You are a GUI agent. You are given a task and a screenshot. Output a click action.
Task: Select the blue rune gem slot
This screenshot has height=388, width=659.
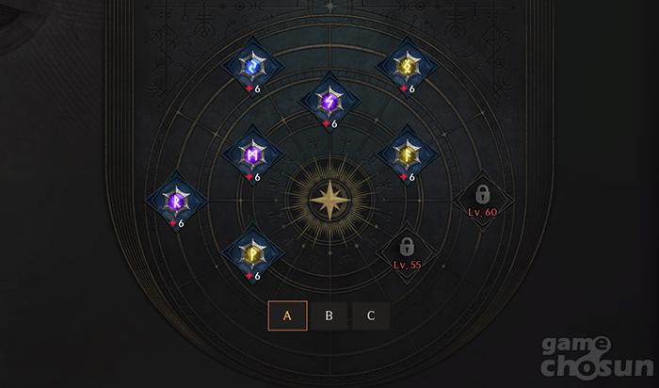point(252,67)
